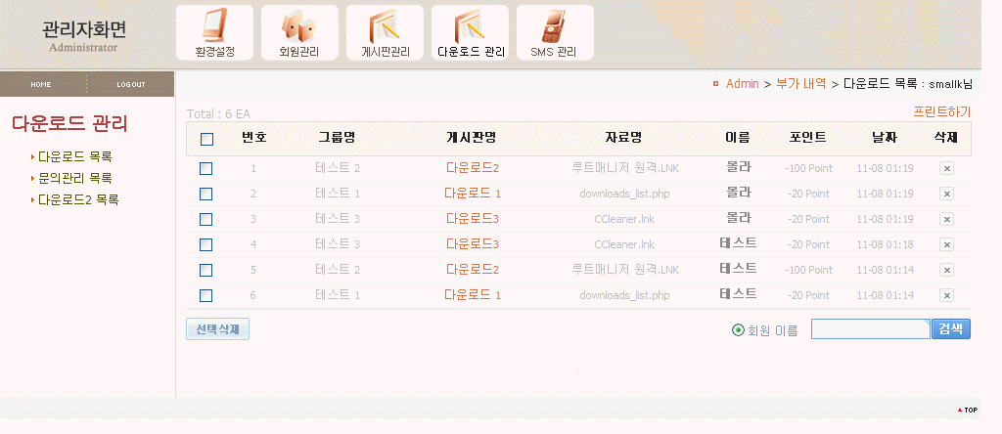Viewport: 1002px width, 434px height.
Task: Open 다운로드 1 board link in row 6
Action: tap(473, 295)
